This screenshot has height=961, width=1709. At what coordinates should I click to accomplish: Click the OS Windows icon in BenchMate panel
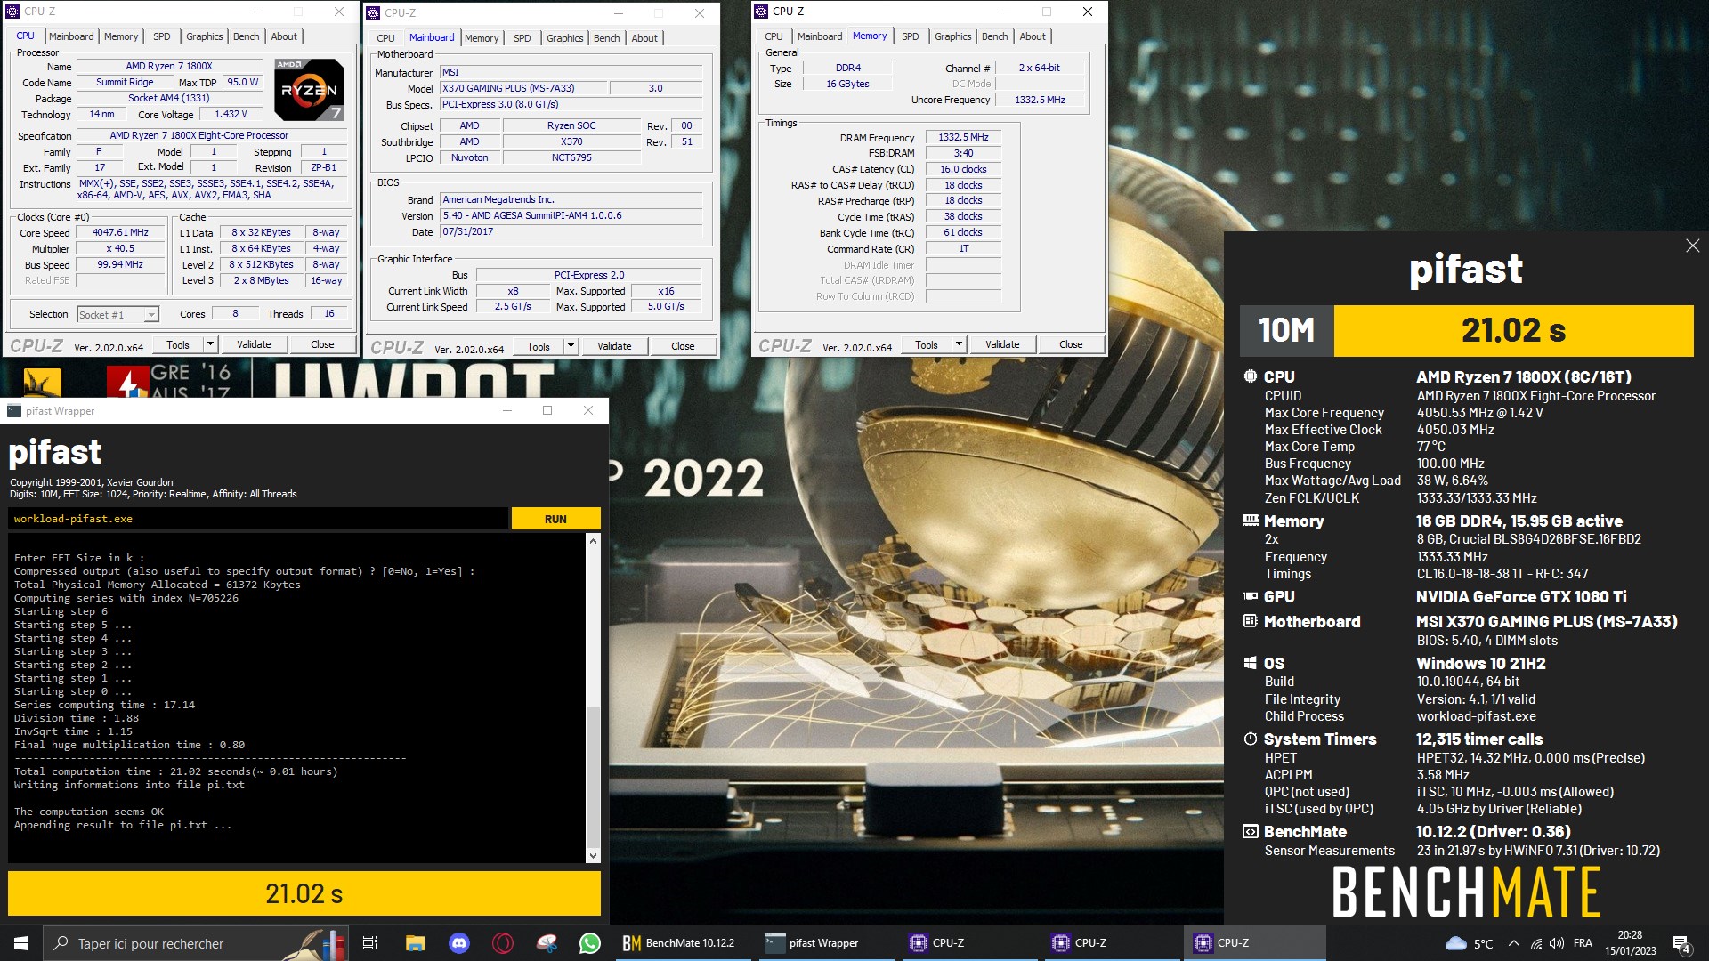pyautogui.click(x=1250, y=663)
